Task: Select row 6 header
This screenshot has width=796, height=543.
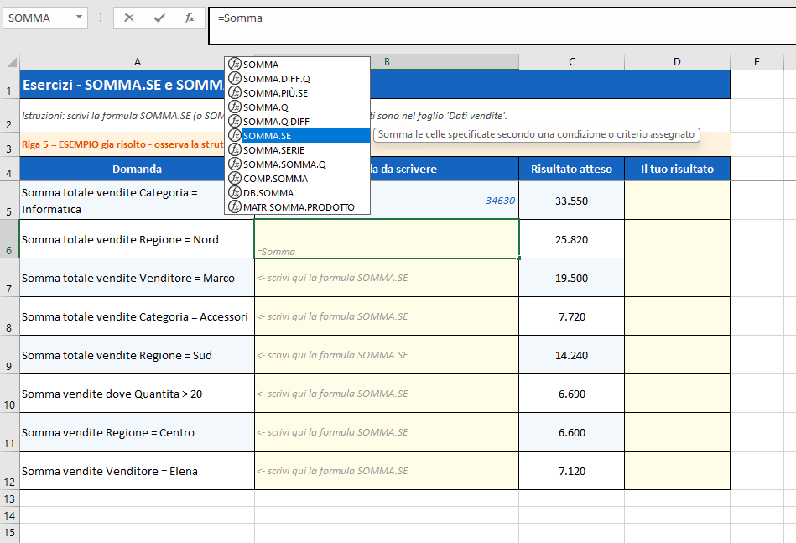Action: (9, 238)
